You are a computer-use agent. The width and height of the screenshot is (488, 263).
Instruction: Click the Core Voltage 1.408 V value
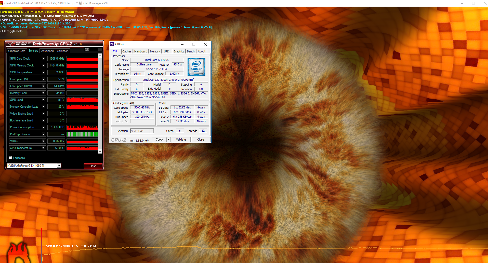tap(174, 74)
